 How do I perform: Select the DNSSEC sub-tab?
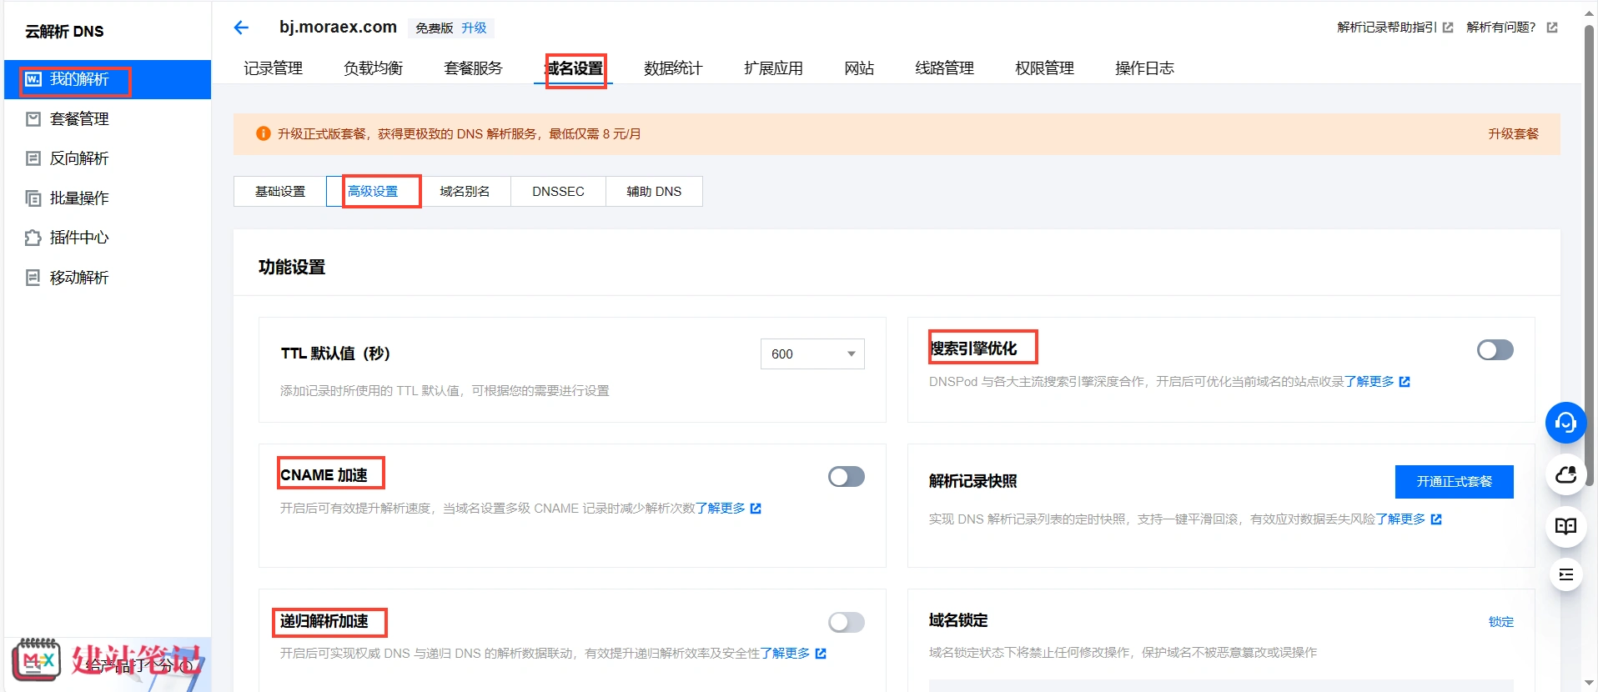[558, 192]
